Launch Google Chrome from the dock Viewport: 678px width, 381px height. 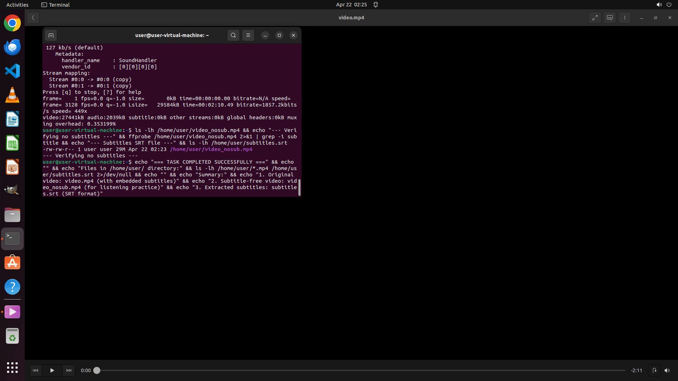click(12, 23)
